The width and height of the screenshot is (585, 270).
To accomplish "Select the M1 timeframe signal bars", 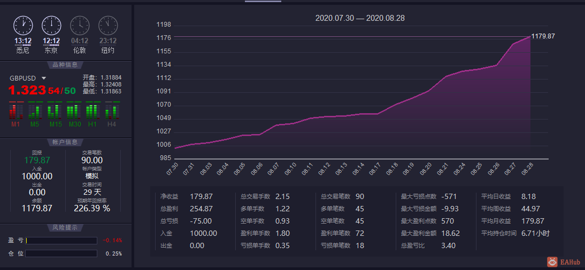I will point(16,110).
